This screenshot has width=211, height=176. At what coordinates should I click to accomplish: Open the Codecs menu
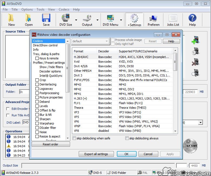[64, 9]
